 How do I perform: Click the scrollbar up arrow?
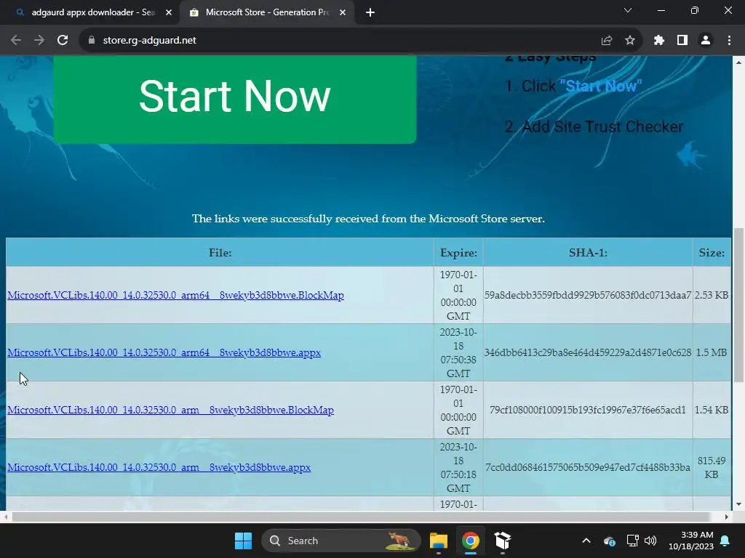[738, 62]
